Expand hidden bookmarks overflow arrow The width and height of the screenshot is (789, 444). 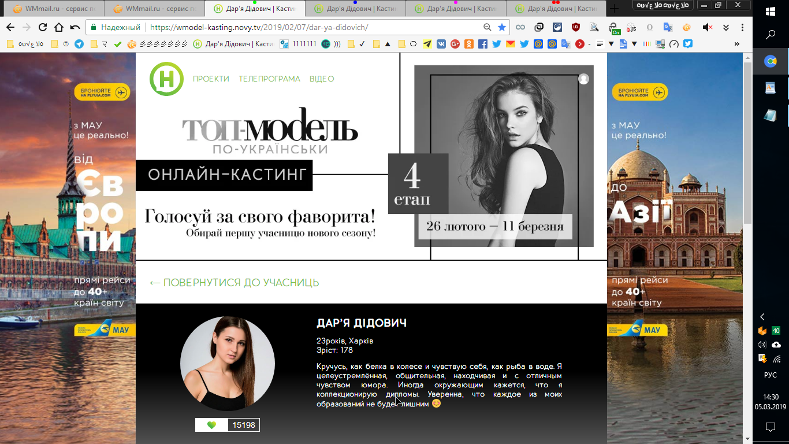point(737,44)
